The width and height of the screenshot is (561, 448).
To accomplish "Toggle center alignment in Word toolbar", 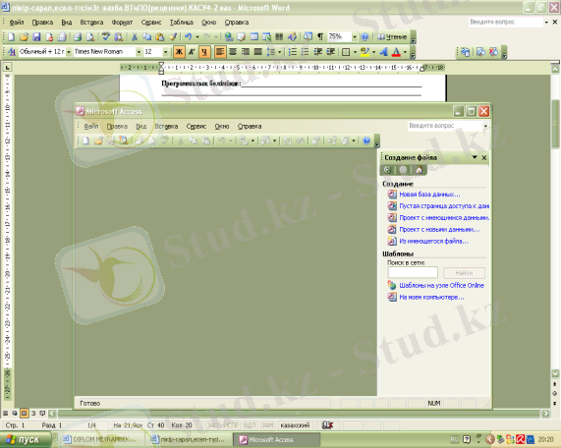I will click(233, 52).
